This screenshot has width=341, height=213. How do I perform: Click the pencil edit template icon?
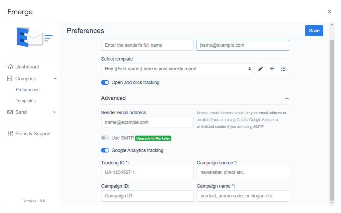click(260, 69)
